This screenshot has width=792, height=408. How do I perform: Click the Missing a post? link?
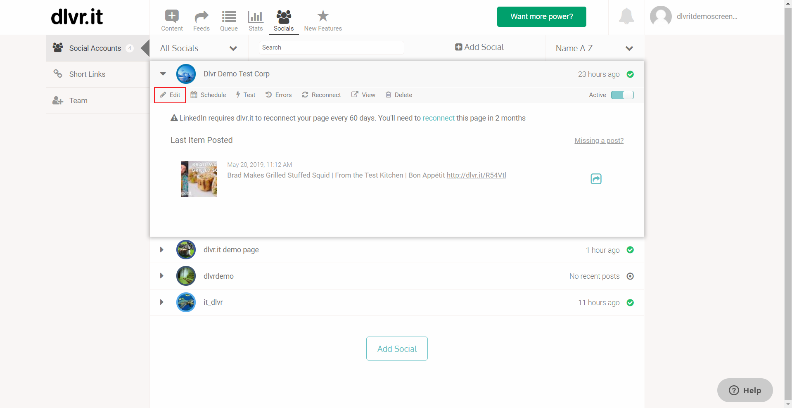(x=599, y=140)
